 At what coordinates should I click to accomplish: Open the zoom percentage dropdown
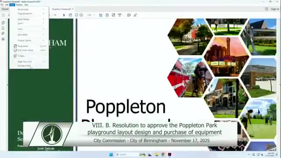[91, 15]
